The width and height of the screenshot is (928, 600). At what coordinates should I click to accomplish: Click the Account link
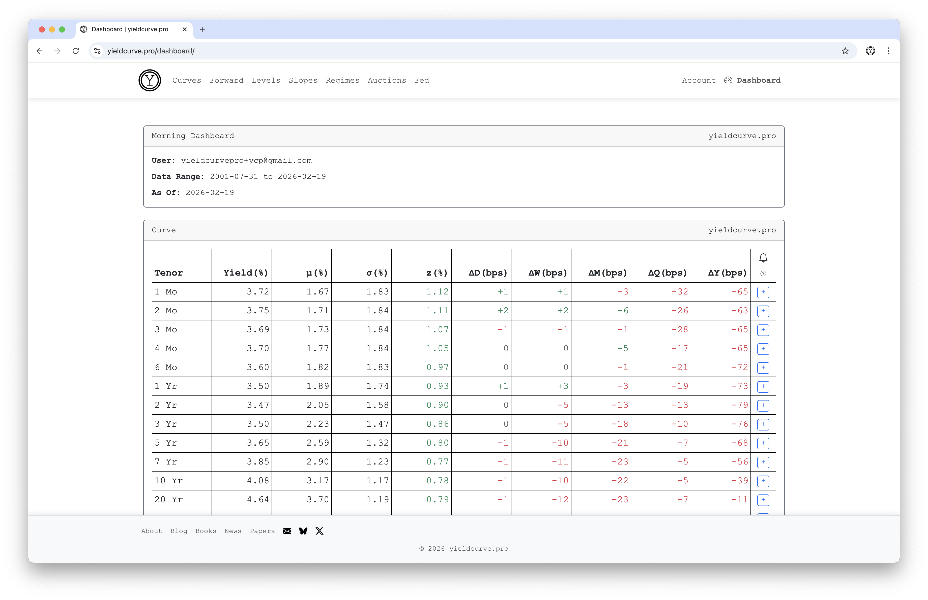[698, 80]
